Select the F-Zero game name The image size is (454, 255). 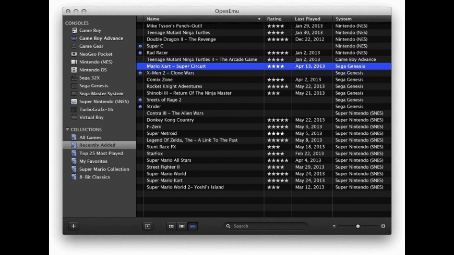(x=154, y=127)
